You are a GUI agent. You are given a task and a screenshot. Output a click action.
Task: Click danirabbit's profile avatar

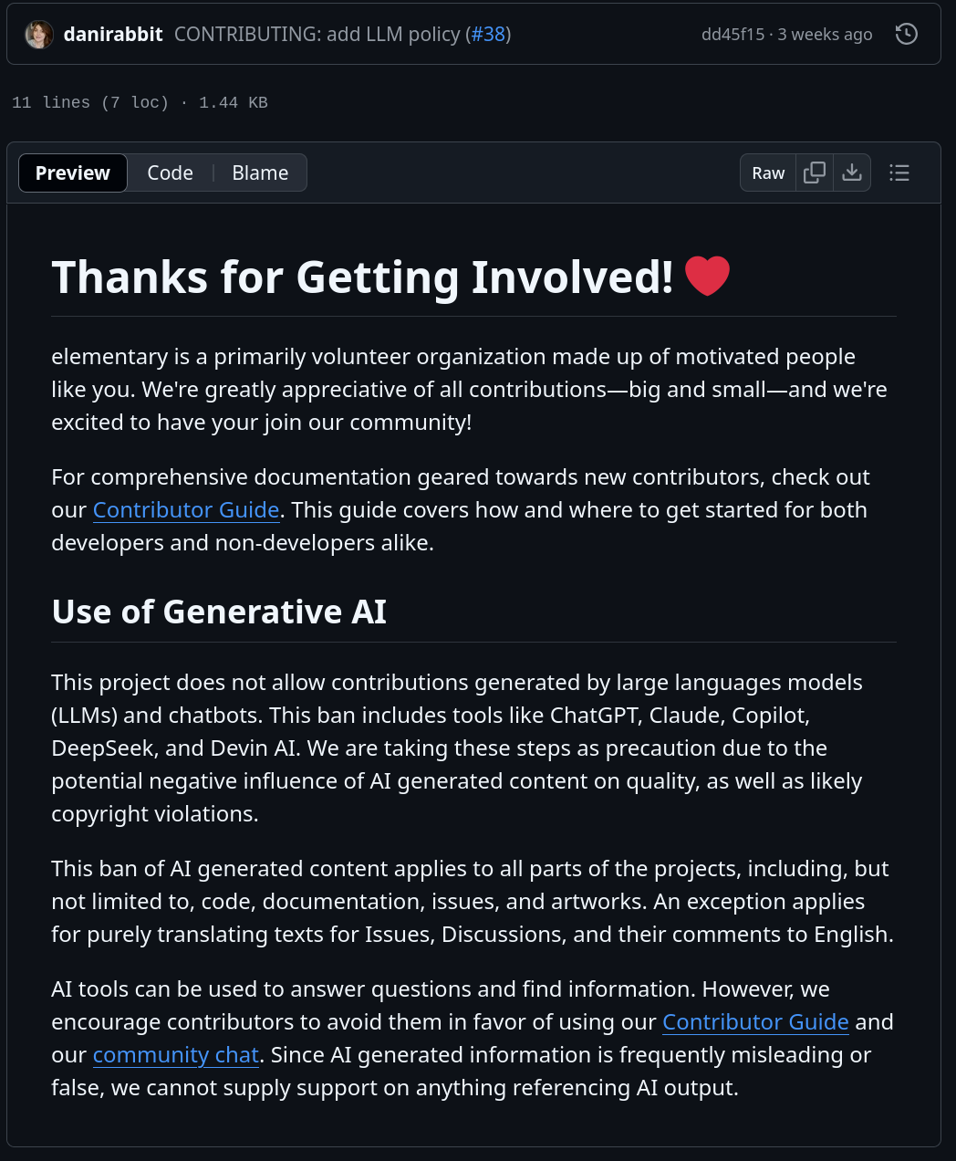point(38,35)
